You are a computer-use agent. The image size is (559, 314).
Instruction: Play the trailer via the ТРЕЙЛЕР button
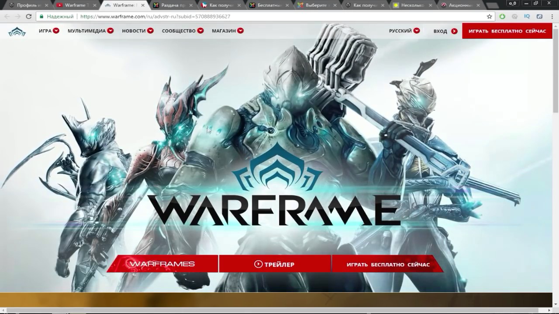pyautogui.click(x=274, y=264)
